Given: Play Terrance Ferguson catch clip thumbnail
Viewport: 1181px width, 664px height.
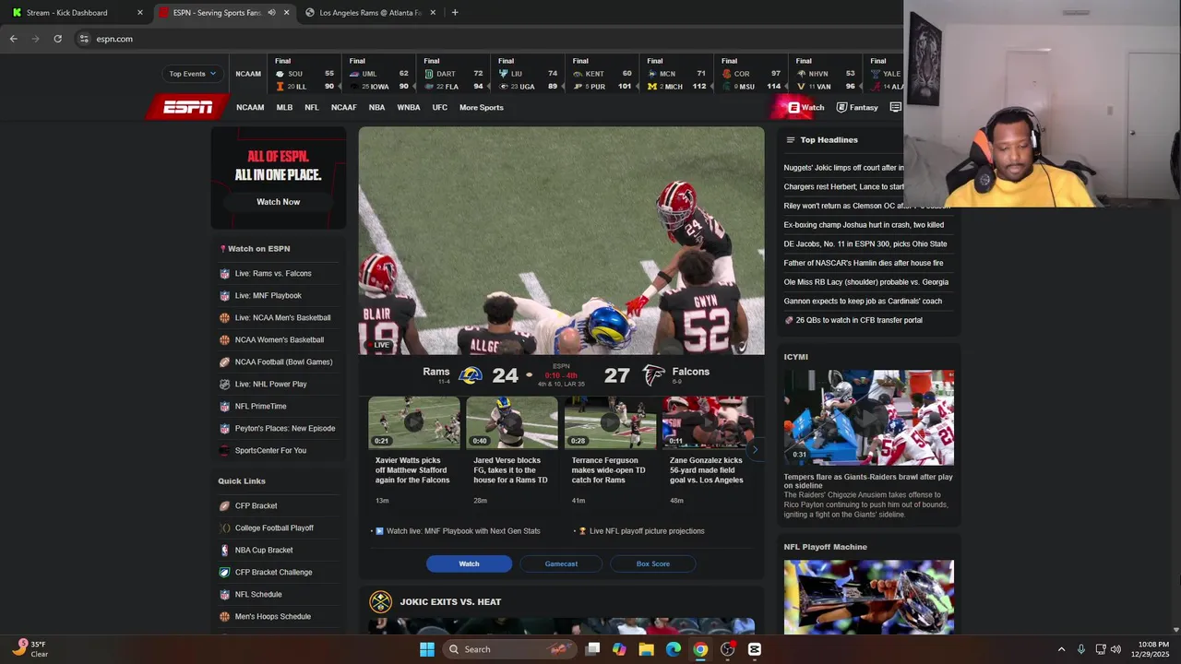Looking at the screenshot, I should click(610, 422).
